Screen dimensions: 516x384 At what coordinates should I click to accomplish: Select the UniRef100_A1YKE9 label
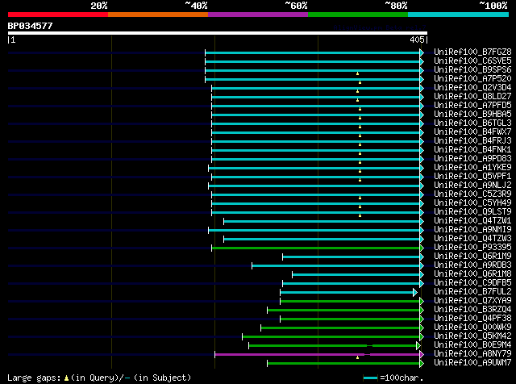tap(472, 168)
